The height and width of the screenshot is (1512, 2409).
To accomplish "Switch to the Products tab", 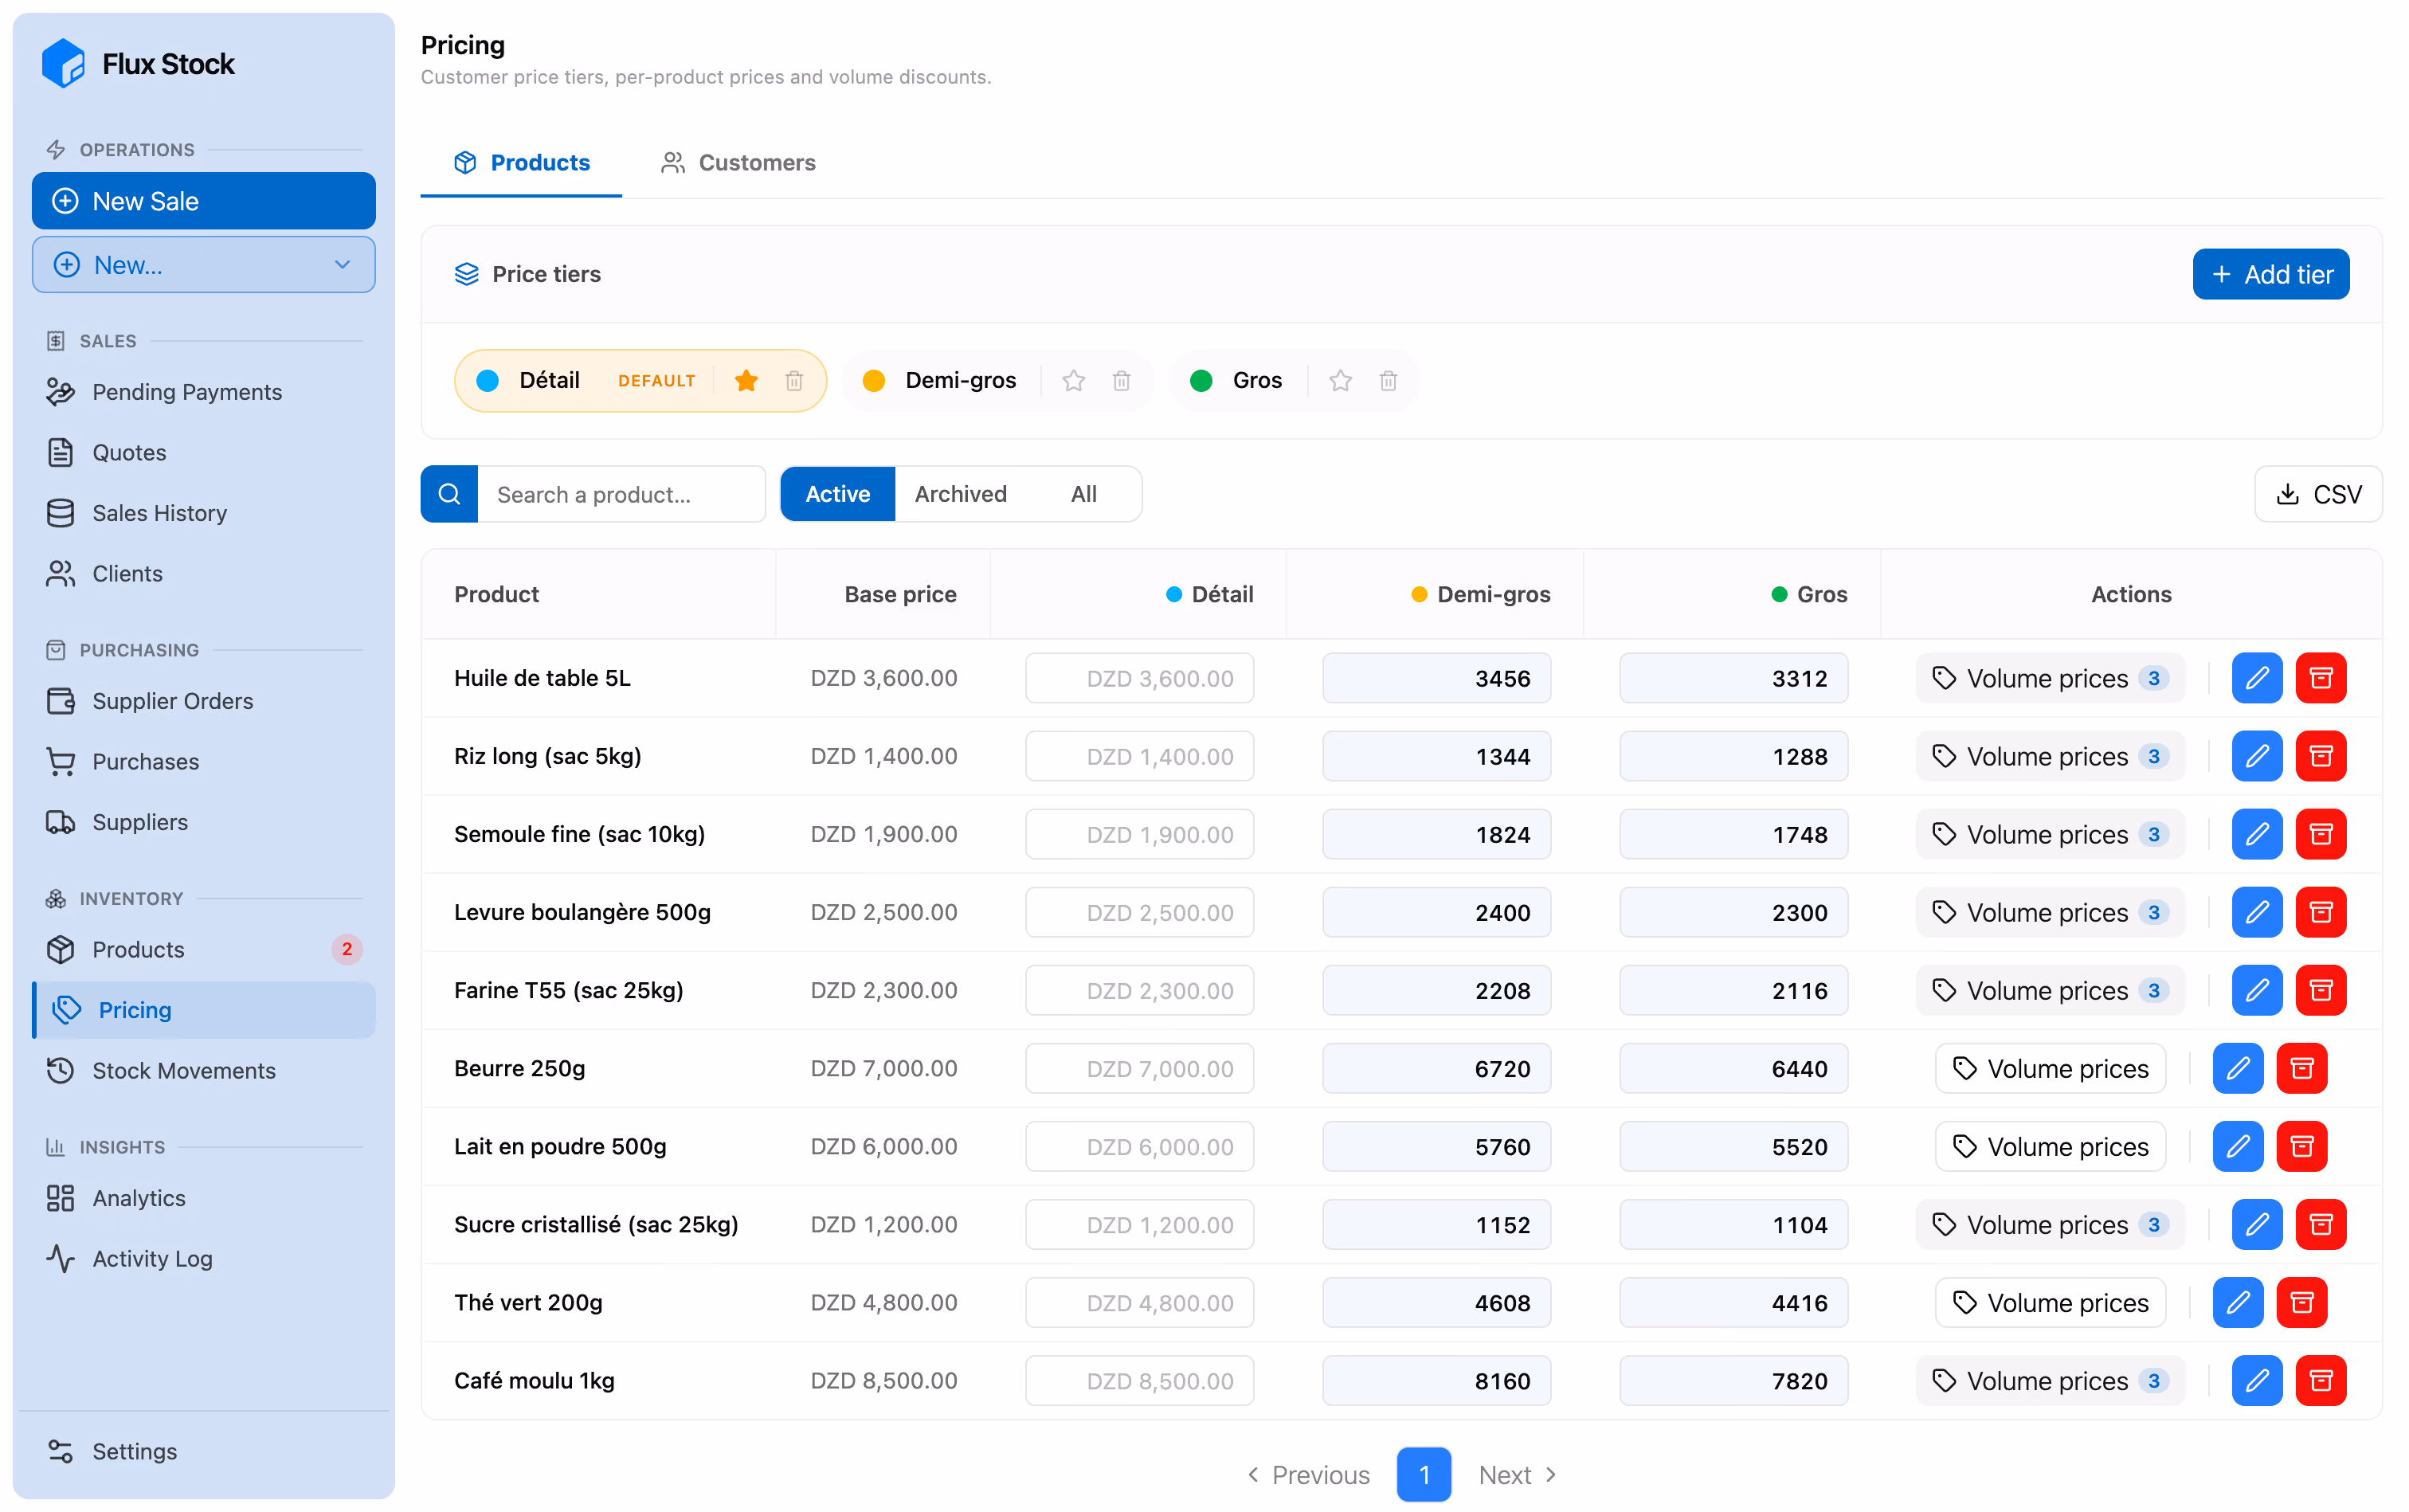I will click(521, 162).
